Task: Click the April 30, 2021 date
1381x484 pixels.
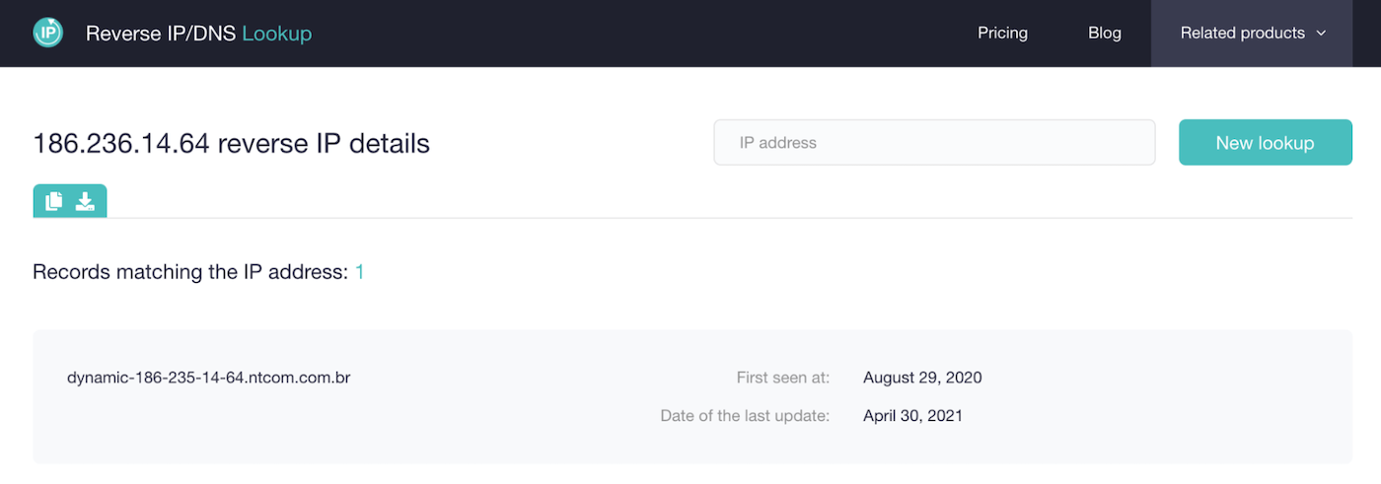Action: tap(912, 416)
